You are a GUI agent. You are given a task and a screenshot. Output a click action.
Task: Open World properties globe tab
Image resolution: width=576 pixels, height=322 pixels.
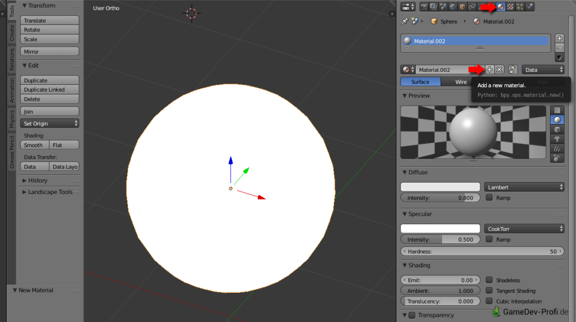tap(453, 7)
